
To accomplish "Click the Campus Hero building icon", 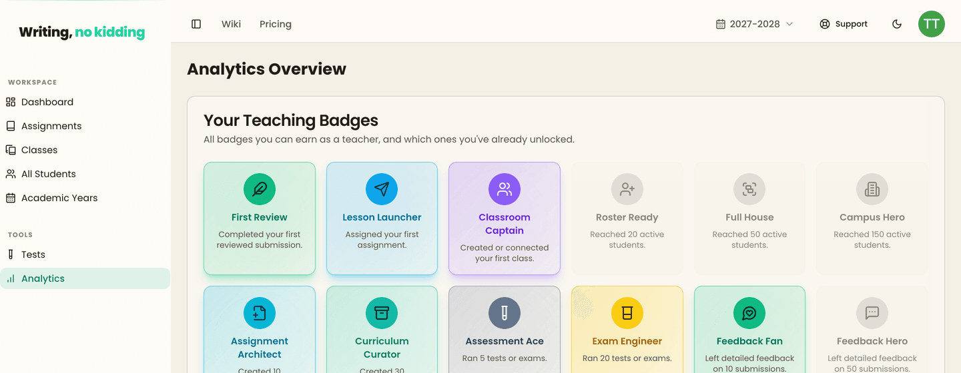I will pyautogui.click(x=872, y=189).
